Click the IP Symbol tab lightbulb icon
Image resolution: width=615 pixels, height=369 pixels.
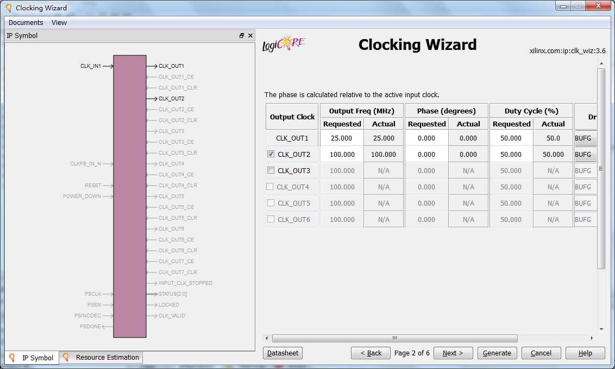point(12,357)
